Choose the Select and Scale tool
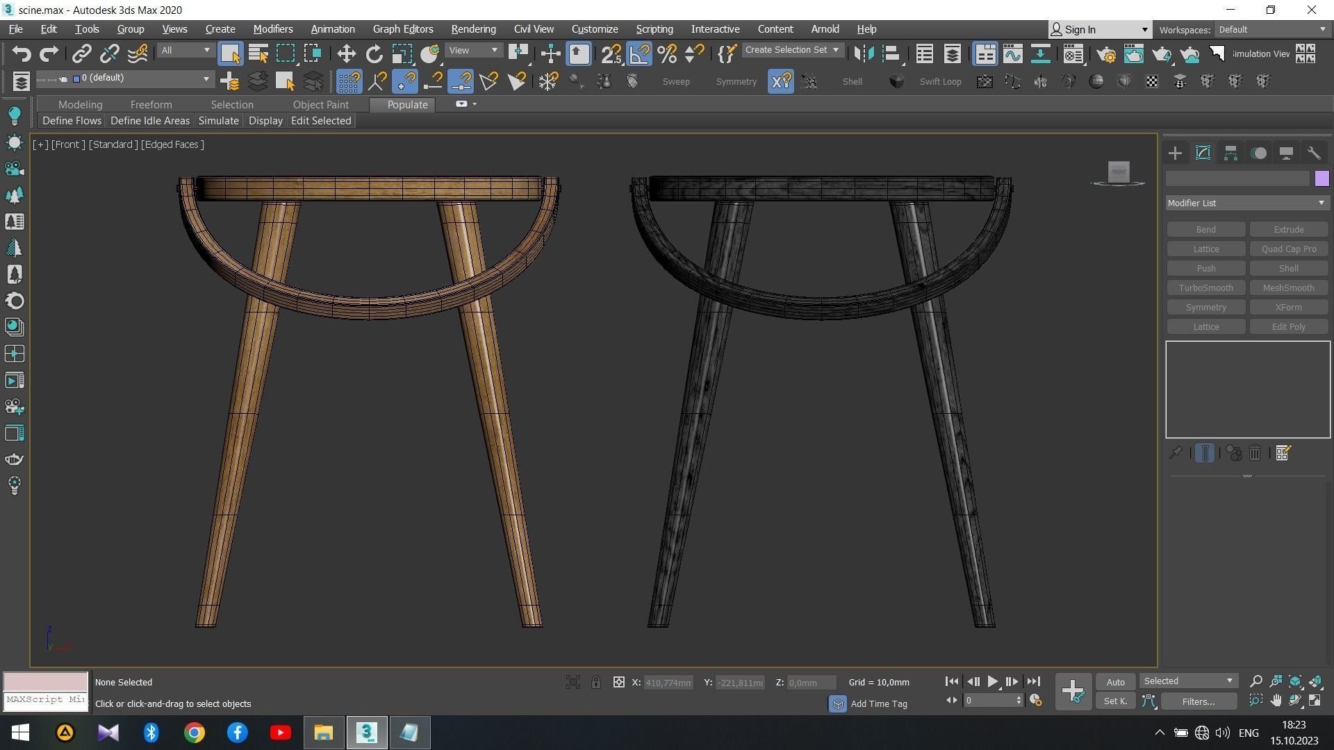The image size is (1334, 750). pos(402,53)
